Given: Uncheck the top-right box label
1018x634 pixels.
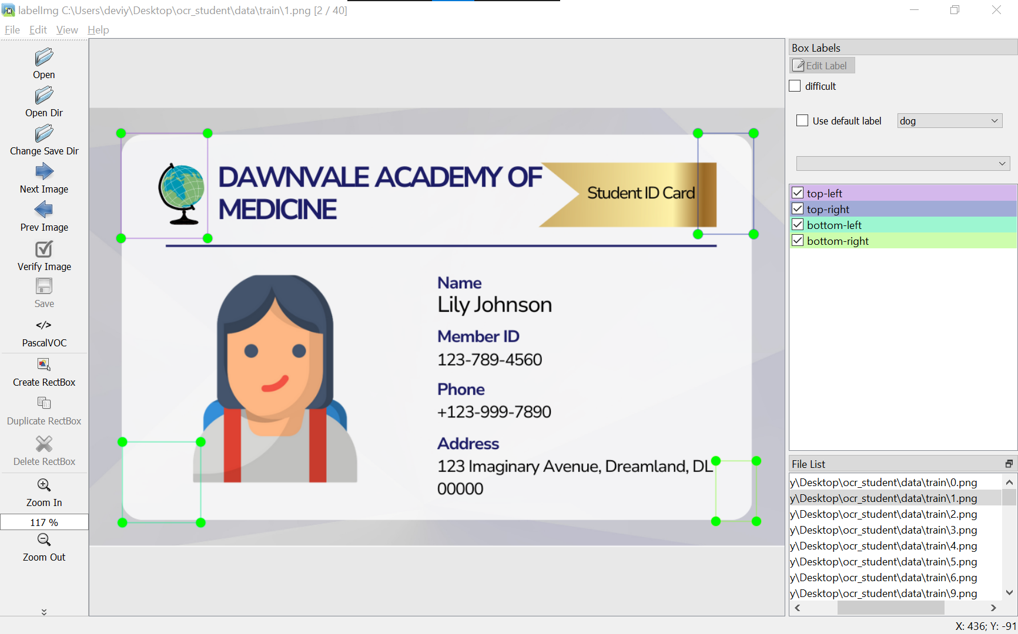Looking at the screenshot, I should pos(798,208).
